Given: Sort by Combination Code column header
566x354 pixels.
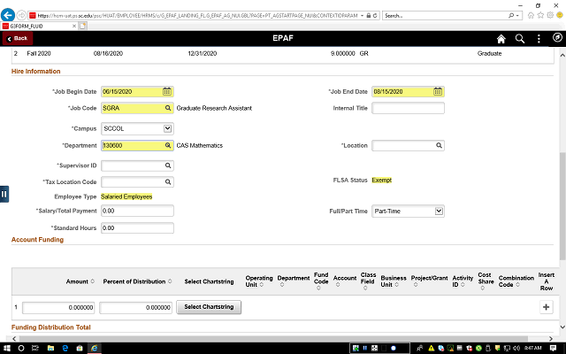Looking at the screenshot, I should (x=516, y=281).
